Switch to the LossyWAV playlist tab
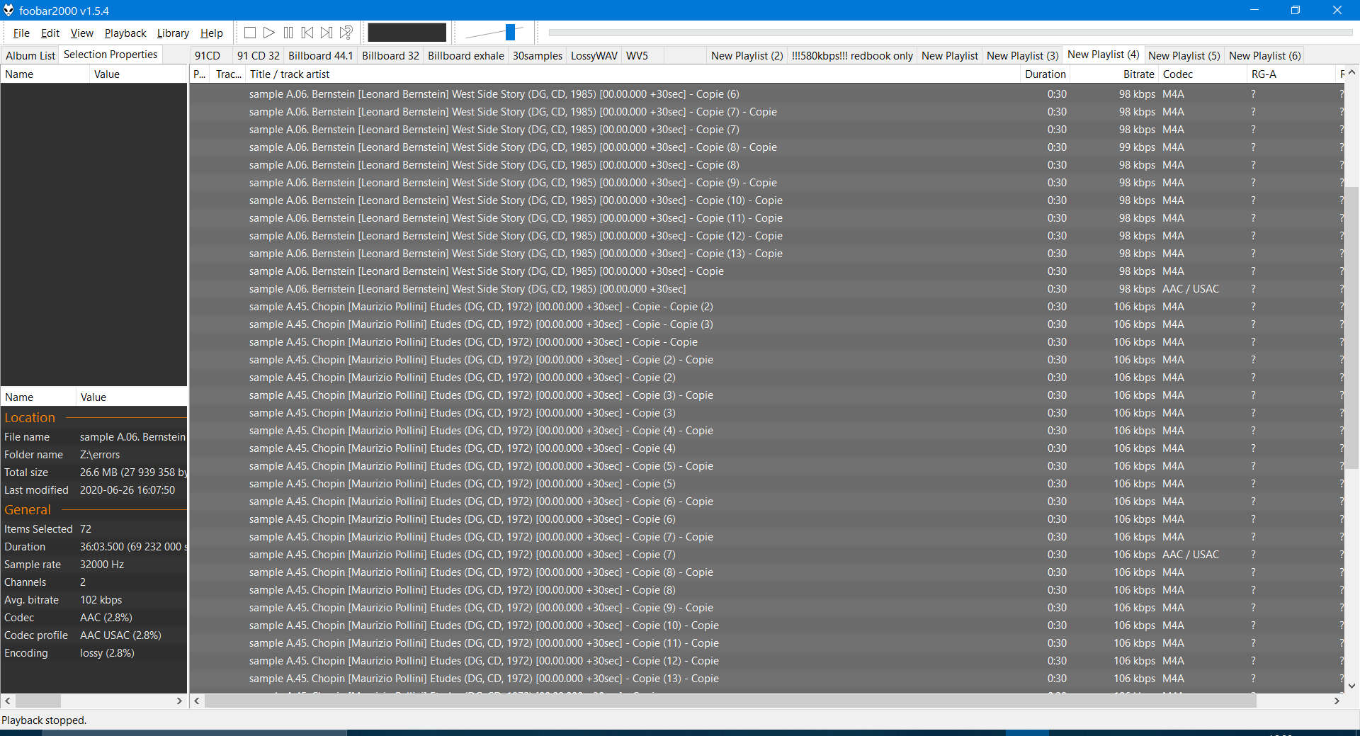Image resolution: width=1360 pixels, height=736 pixels. point(594,56)
